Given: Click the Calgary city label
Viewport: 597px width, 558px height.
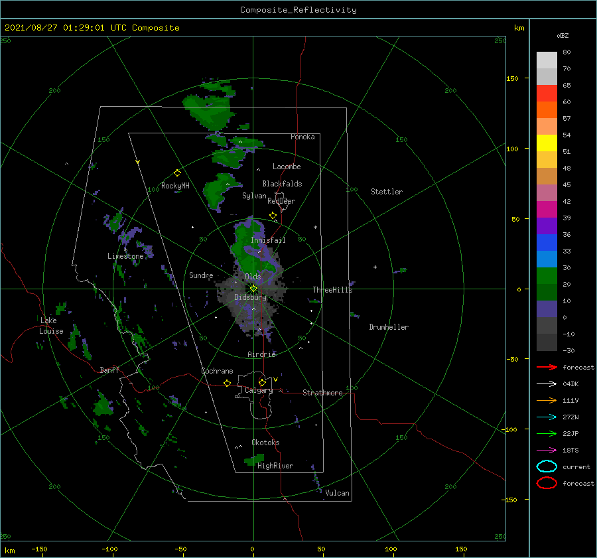Looking at the screenshot, I should [x=259, y=390].
